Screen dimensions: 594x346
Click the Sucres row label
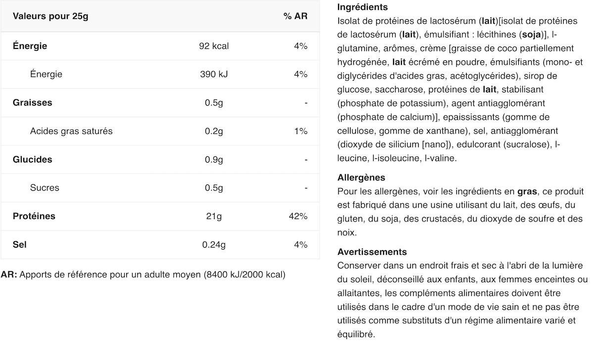click(x=45, y=188)
